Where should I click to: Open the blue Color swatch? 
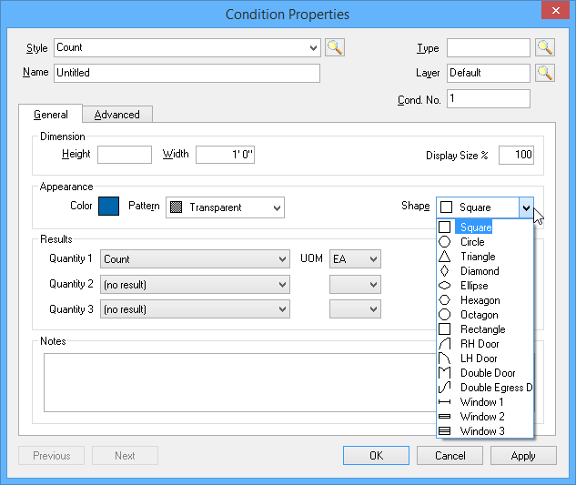108,207
